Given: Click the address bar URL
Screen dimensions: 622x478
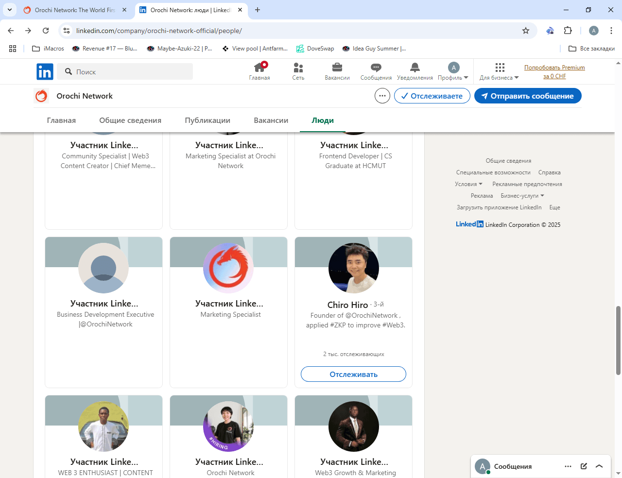Looking at the screenshot, I should point(159,31).
